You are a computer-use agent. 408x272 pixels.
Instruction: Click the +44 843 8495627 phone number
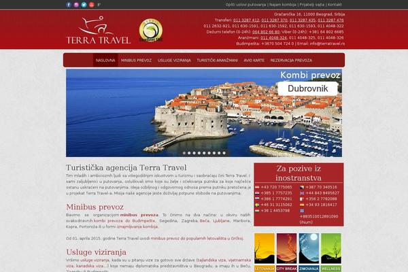click(322, 193)
